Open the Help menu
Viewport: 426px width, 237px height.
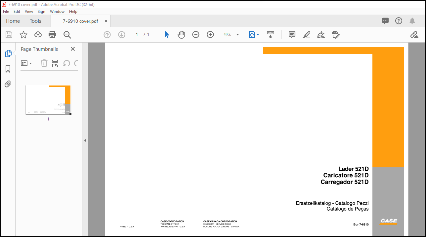coord(73,11)
